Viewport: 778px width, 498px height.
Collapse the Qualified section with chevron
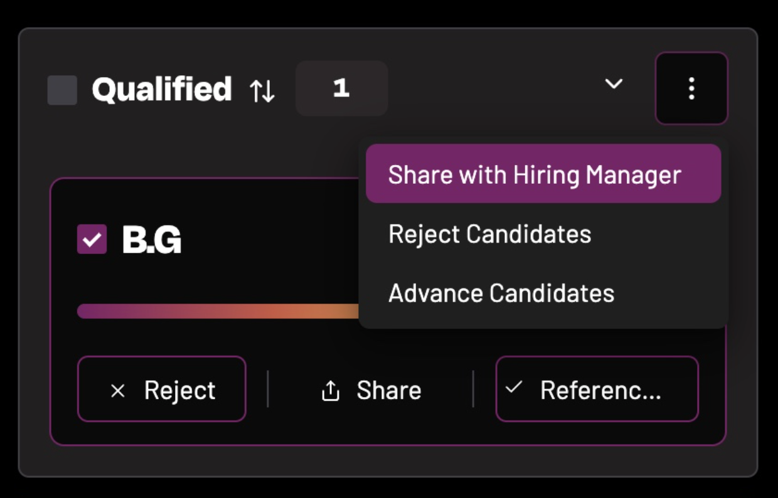click(x=614, y=83)
